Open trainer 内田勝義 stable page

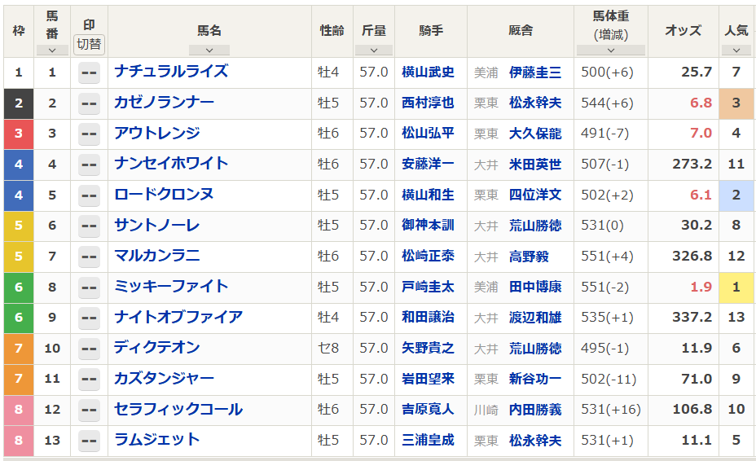click(535, 410)
